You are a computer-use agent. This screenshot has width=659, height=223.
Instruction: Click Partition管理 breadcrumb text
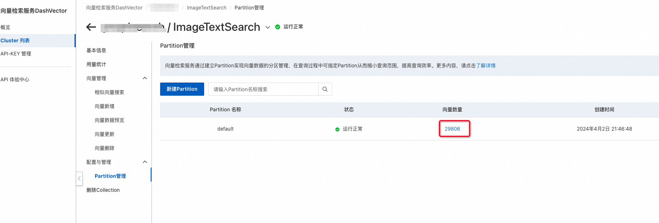(x=249, y=7)
